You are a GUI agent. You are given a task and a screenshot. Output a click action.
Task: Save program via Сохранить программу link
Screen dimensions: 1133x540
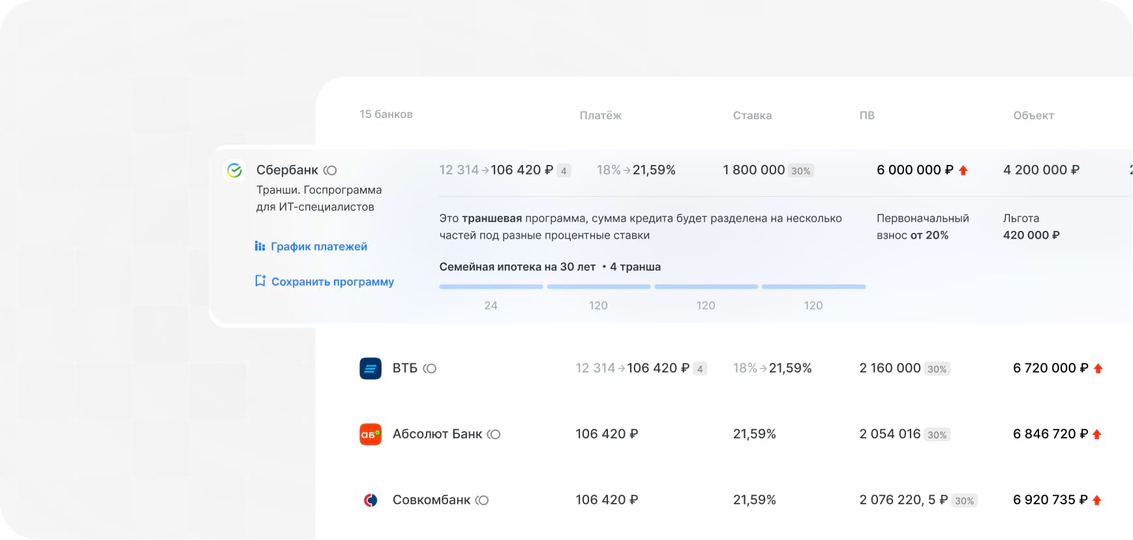pos(324,282)
